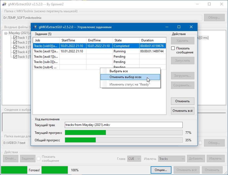This screenshot has width=228, height=175.
Task: Enable the dialog's Показать сообщение checkbox
Action: pyautogui.click(x=173, y=48)
